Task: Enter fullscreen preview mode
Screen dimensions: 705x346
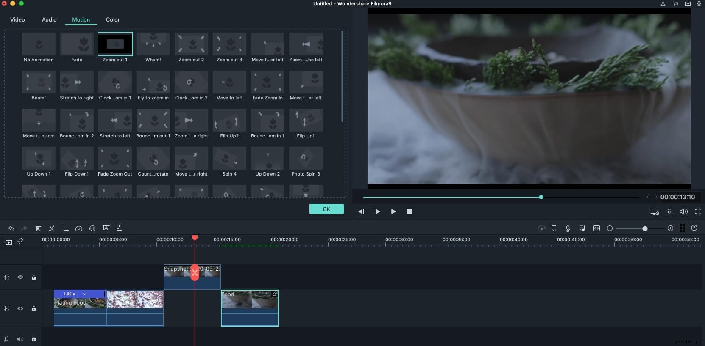Action: (698, 211)
